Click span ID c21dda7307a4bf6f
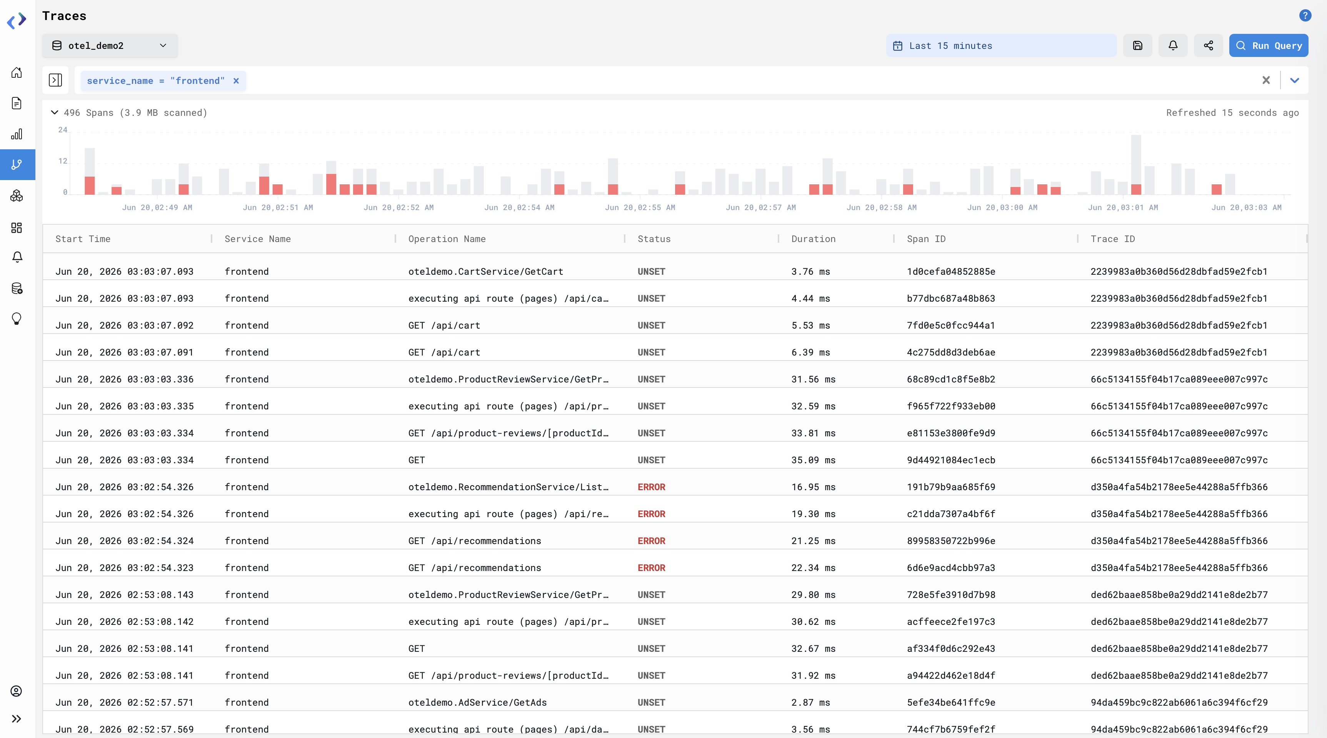The width and height of the screenshot is (1327, 738). click(951, 514)
